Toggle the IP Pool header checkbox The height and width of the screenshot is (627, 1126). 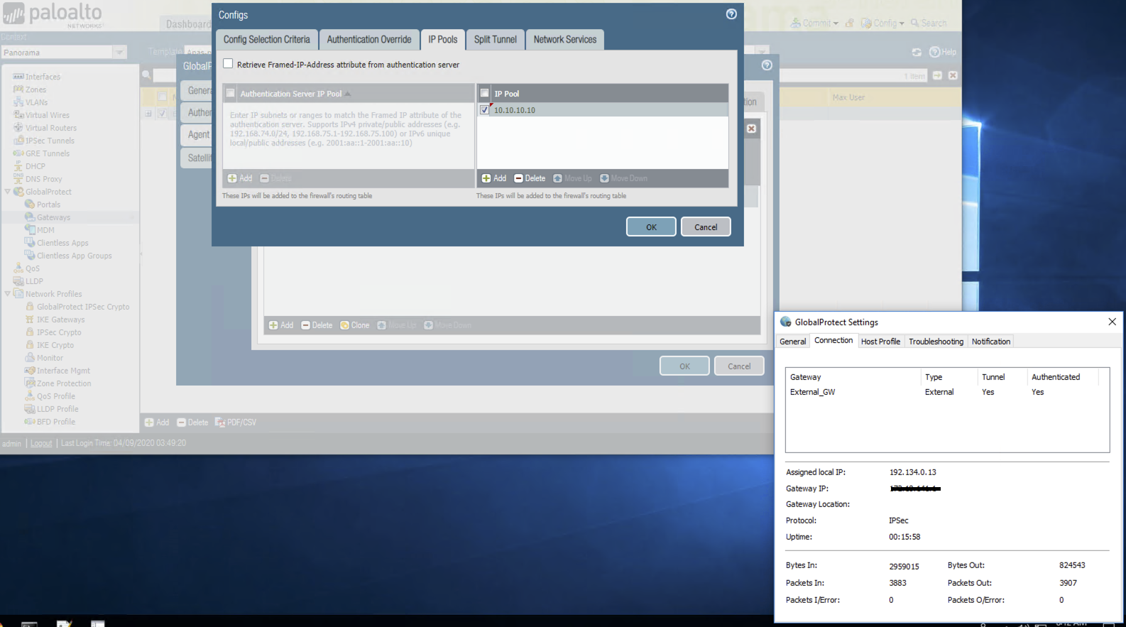484,93
